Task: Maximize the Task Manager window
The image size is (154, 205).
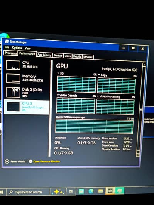Action: [x=133, y=48]
